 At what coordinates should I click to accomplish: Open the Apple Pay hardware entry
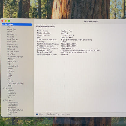12,29
